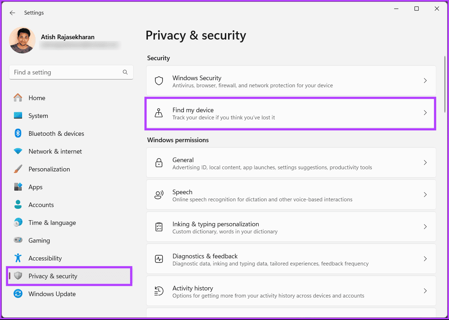Click the Bluetooth icon in sidebar
449x320 pixels.
tap(18, 133)
